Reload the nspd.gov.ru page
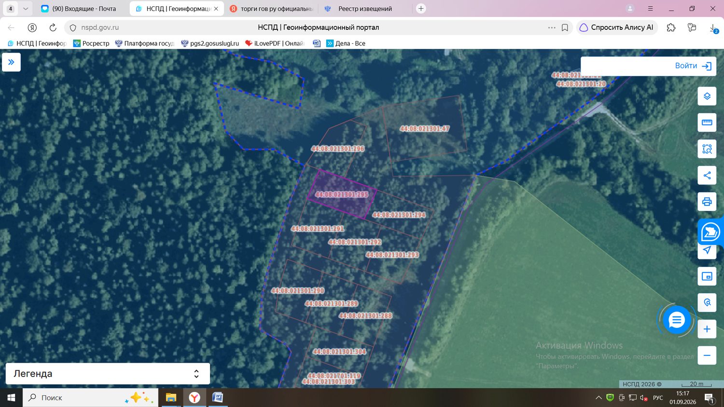Image resolution: width=724 pixels, height=407 pixels. pyautogui.click(x=53, y=27)
